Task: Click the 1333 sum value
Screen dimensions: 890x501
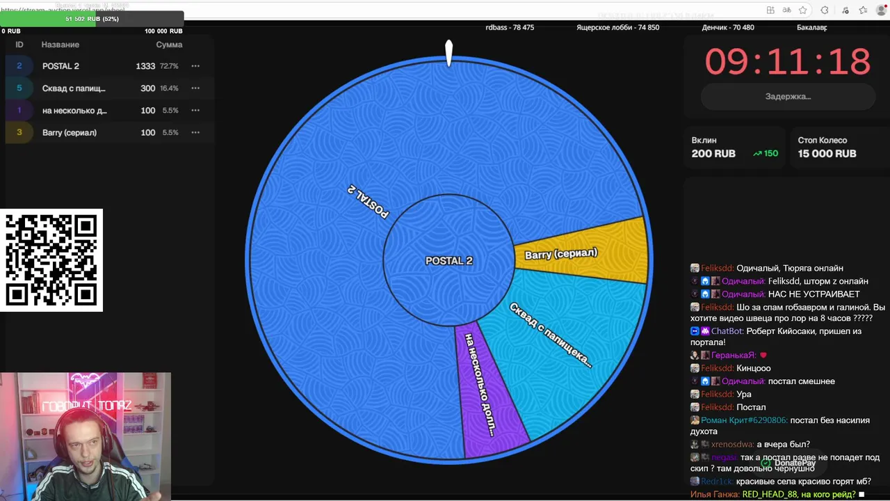Action: pos(145,66)
